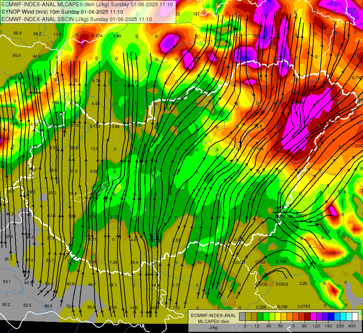Click the legend title 'MLCAPE0-3km'
The height and width of the screenshot is (333, 363).
pos(214,322)
